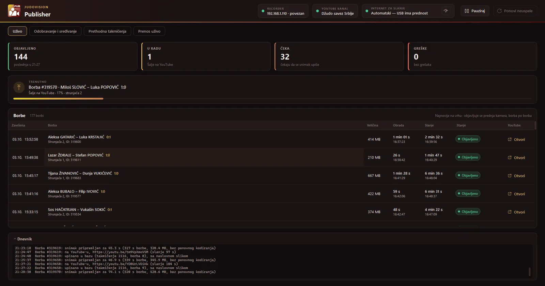This screenshot has width=545, height=286.
Task: Open the Prethodna takmičenja tab
Action: [107, 31]
